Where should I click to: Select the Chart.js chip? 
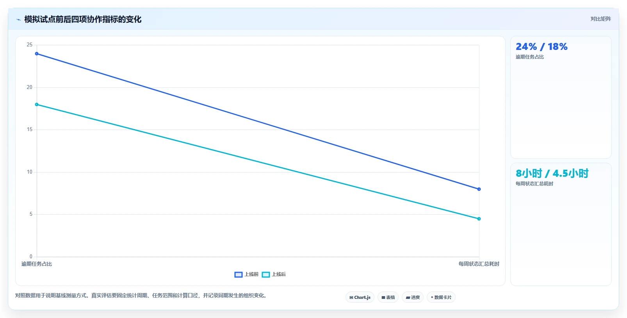[x=360, y=297]
